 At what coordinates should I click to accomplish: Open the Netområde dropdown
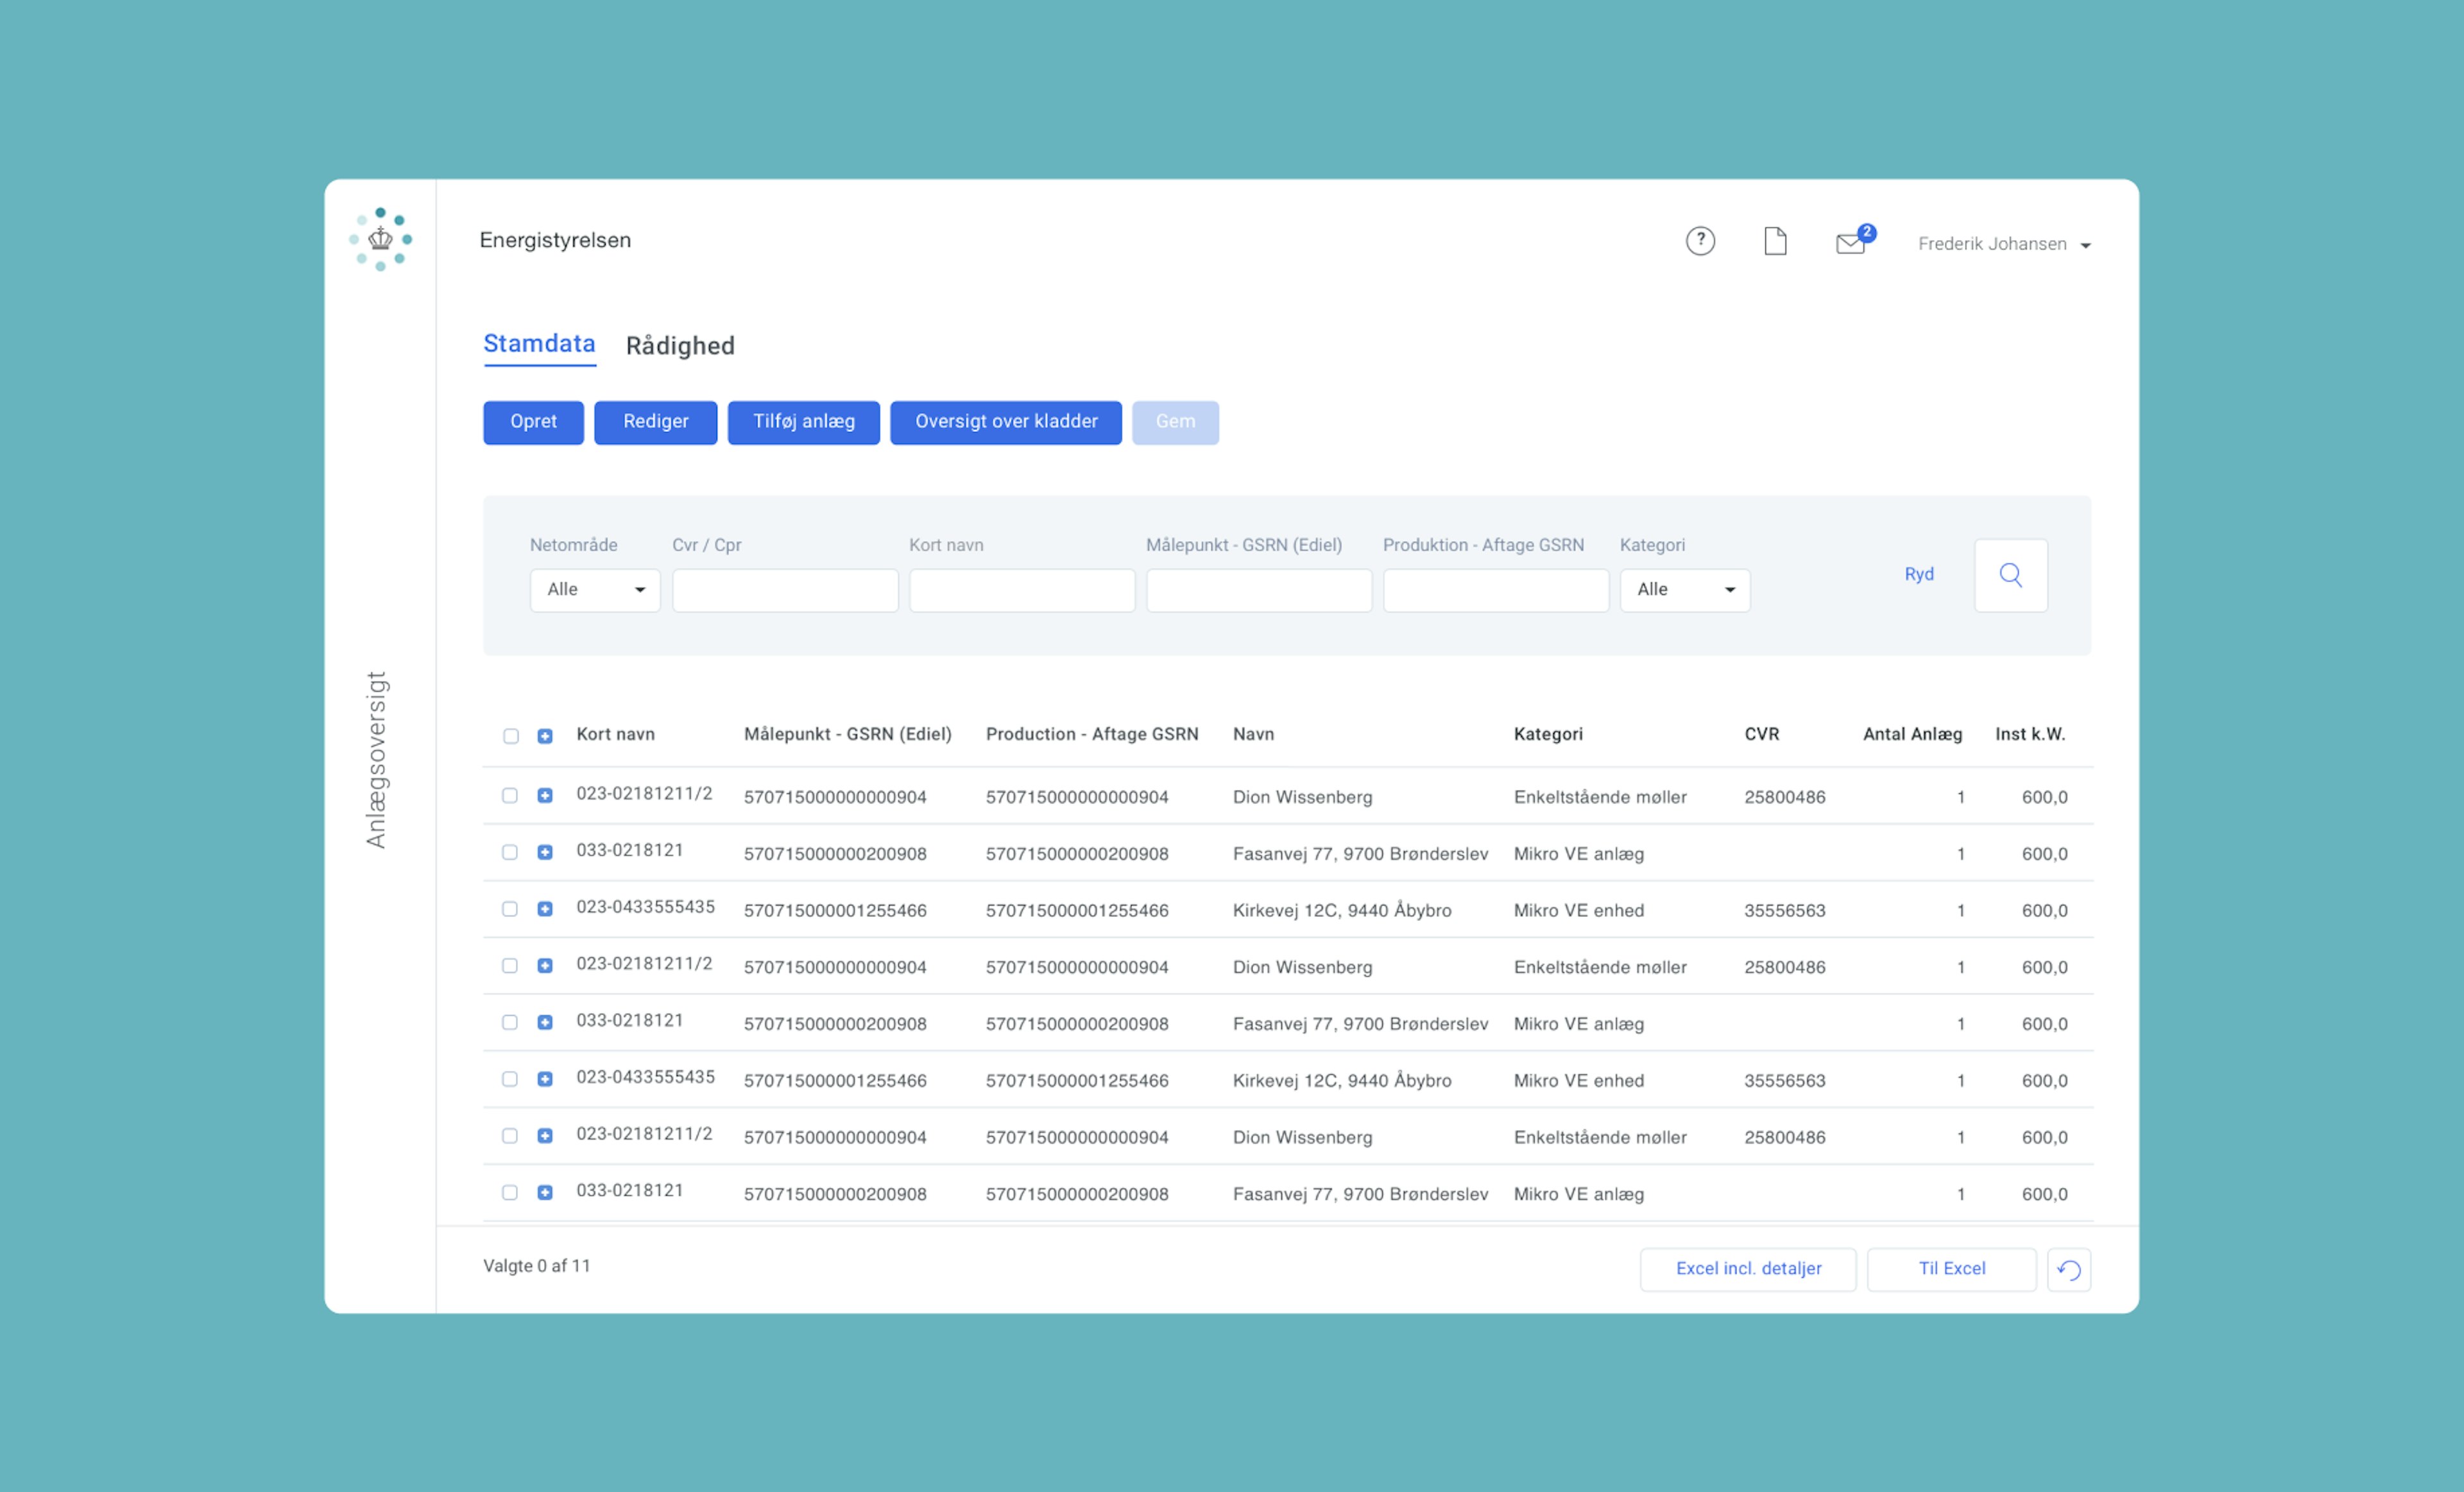595,590
